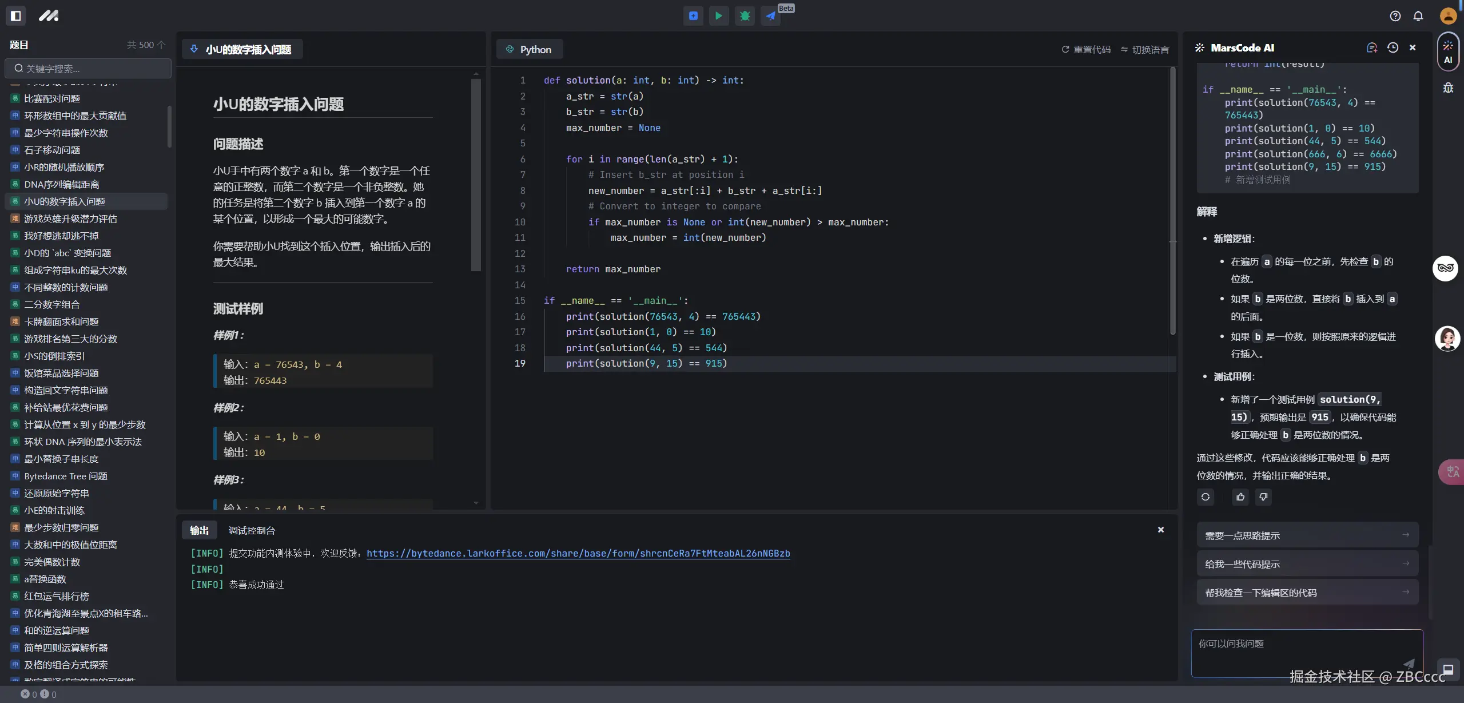Toggle the AI panel from right rail
This screenshot has height=703, width=1464.
click(1448, 52)
